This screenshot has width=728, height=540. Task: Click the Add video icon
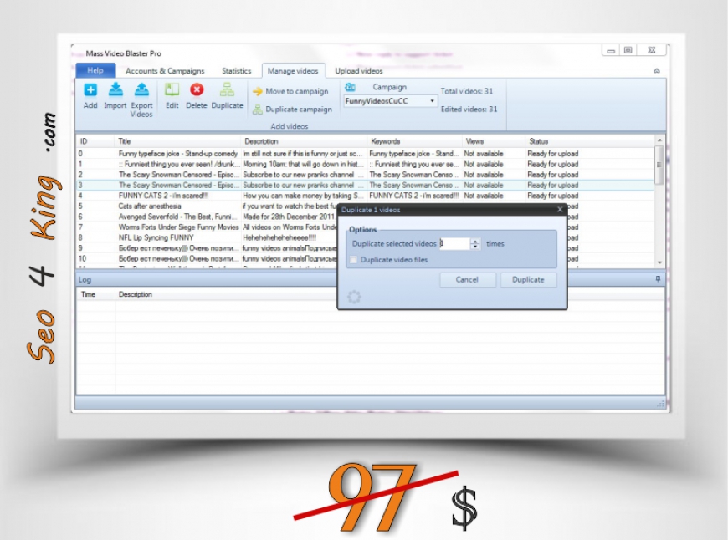point(90,90)
